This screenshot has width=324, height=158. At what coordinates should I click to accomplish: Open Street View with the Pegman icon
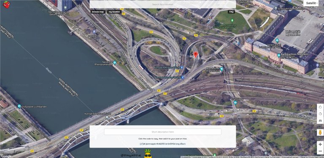320,132
